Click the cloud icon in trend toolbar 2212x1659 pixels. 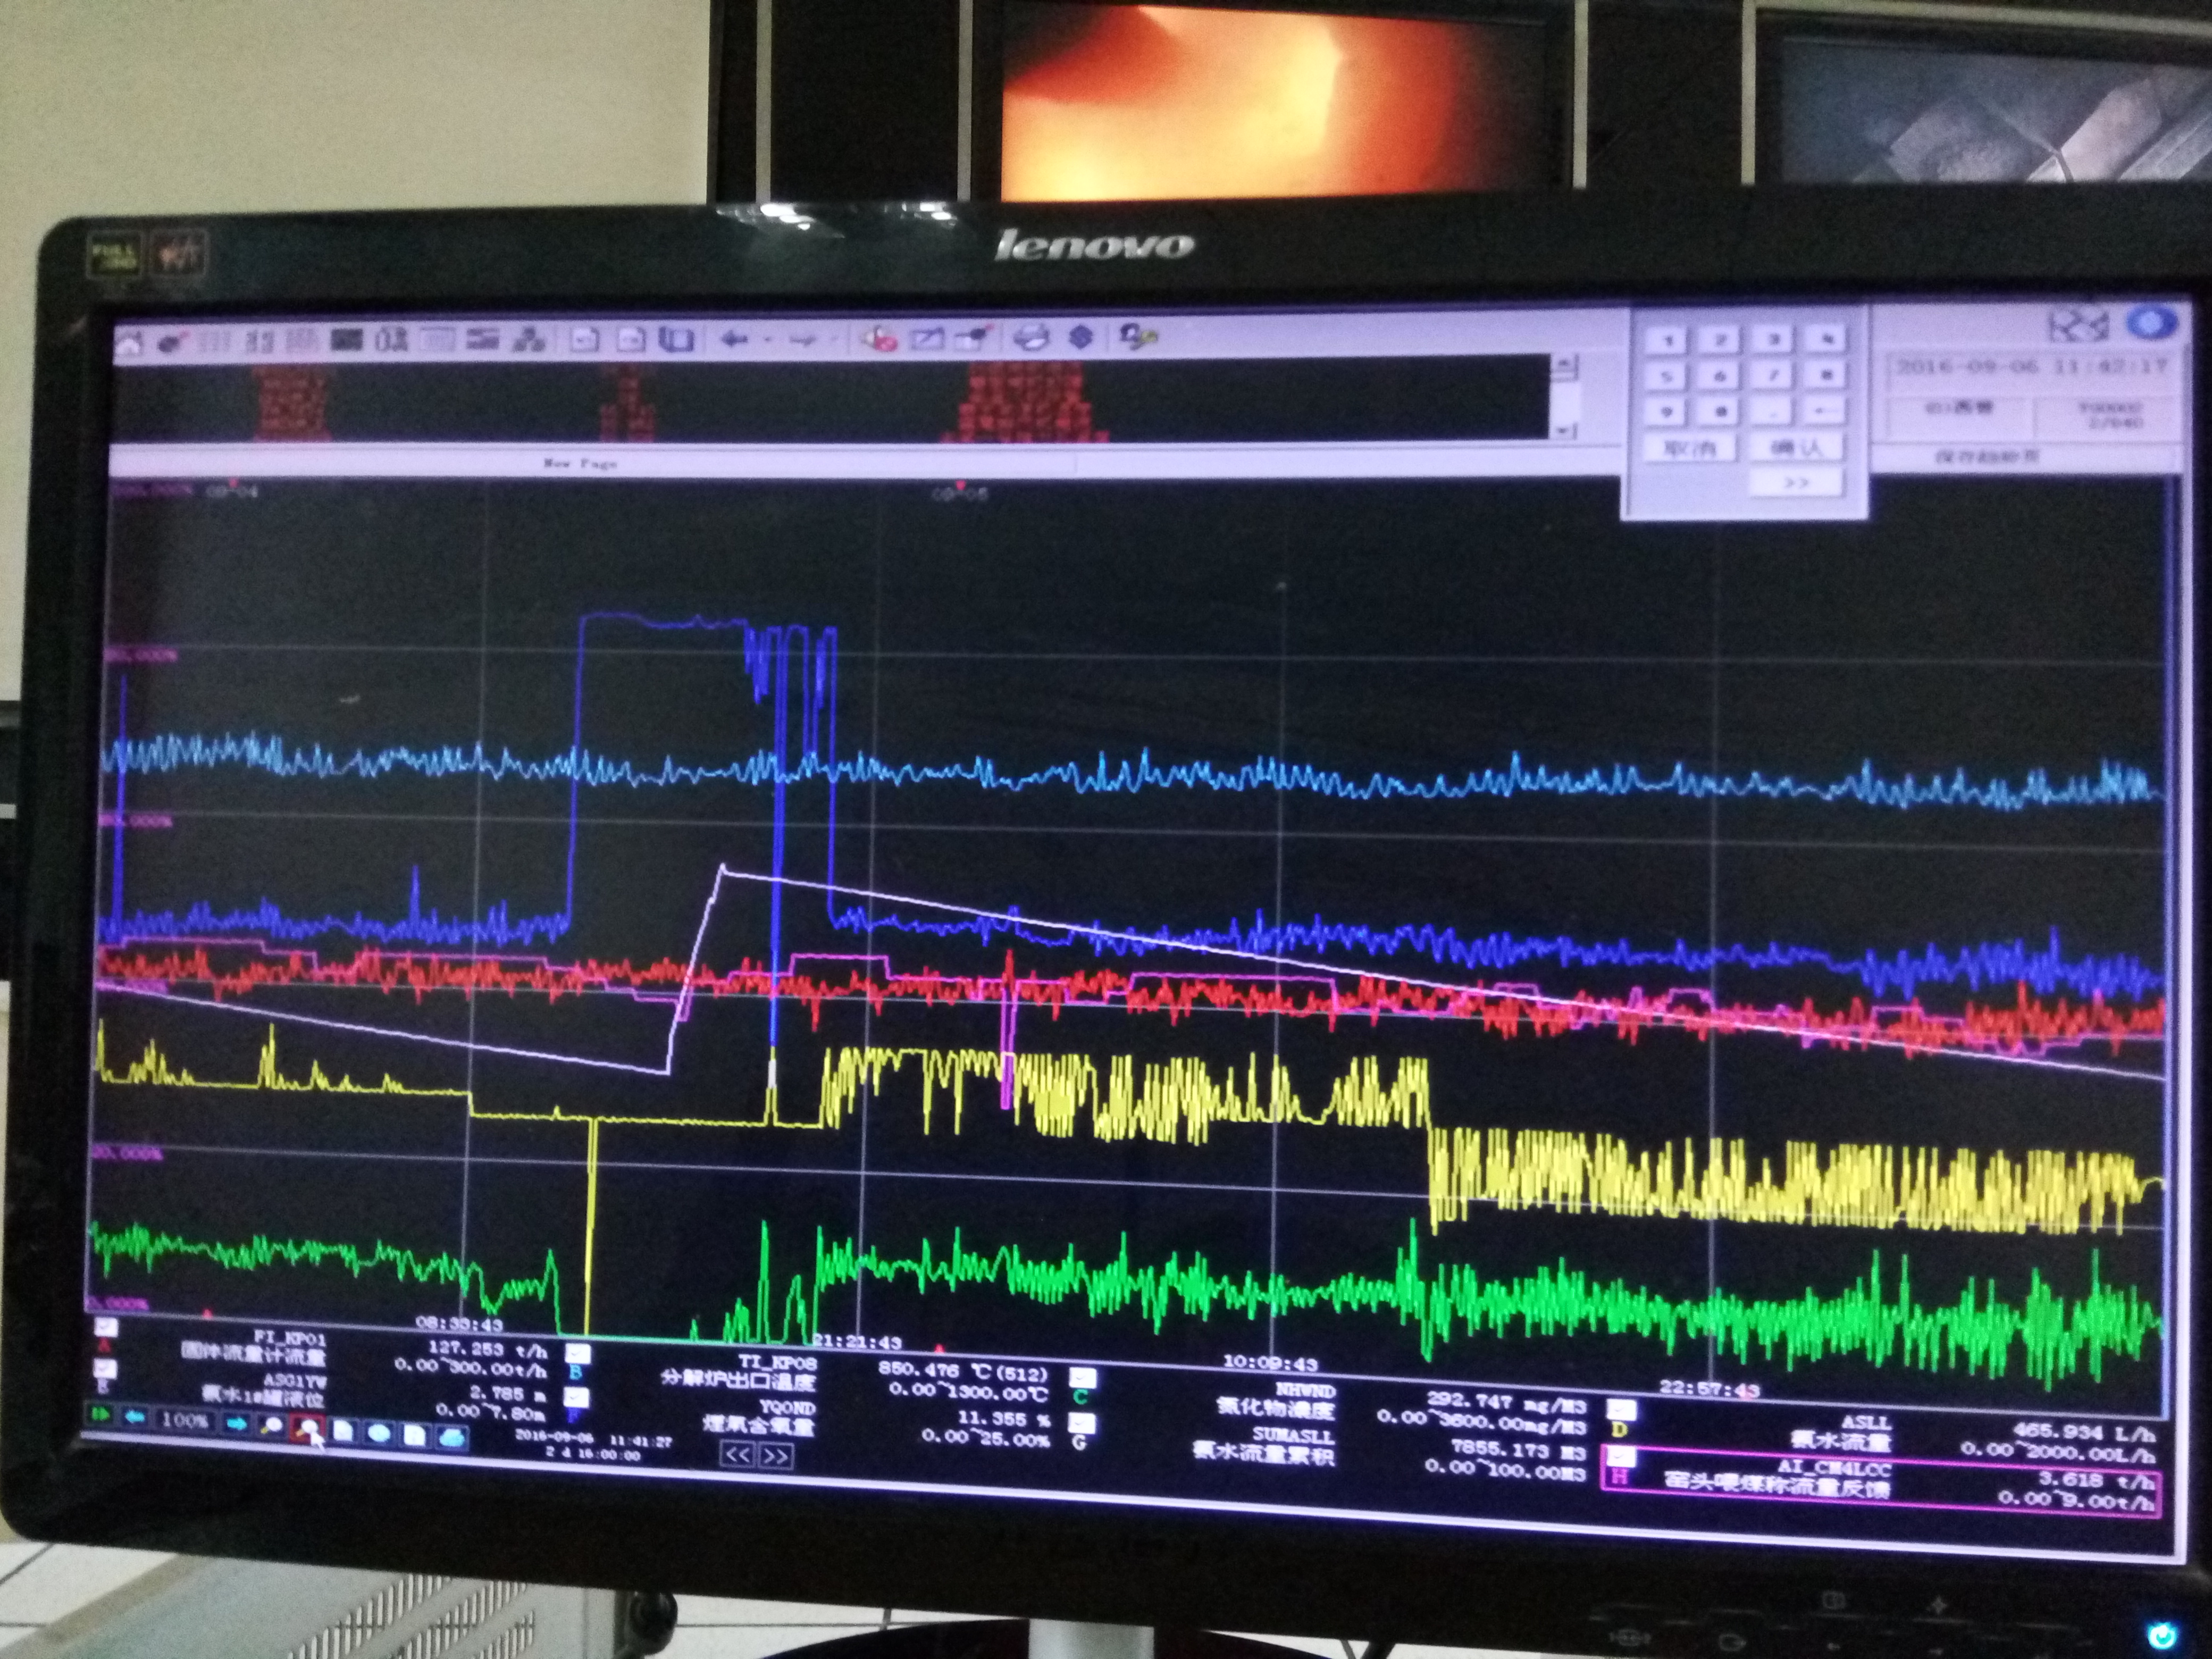[x=452, y=1437]
